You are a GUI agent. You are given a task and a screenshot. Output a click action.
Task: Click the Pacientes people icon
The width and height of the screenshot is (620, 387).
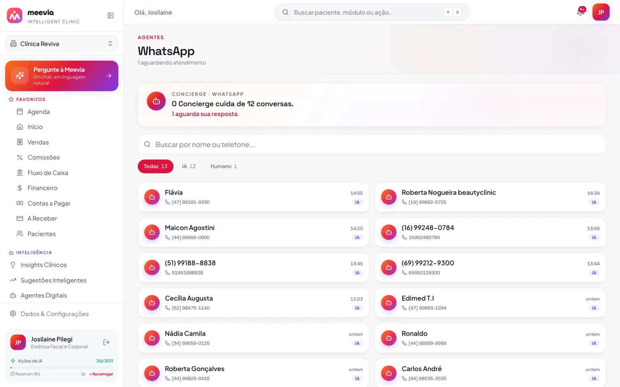[x=20, y=234]
